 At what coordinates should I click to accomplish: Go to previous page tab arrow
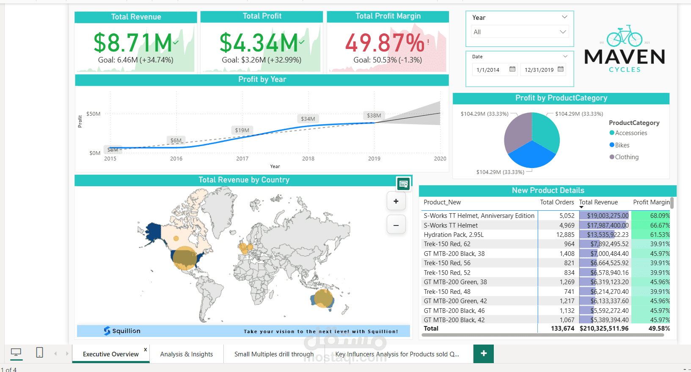tap(55, 353)
